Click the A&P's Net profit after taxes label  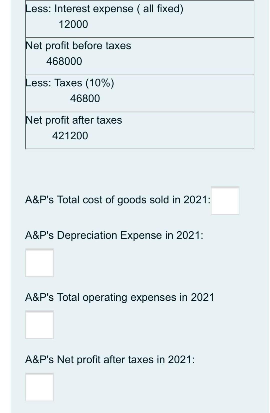coord(110,360)
